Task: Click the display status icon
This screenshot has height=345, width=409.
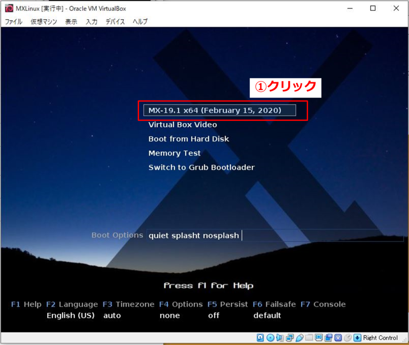Action: [x=318, y=338]
